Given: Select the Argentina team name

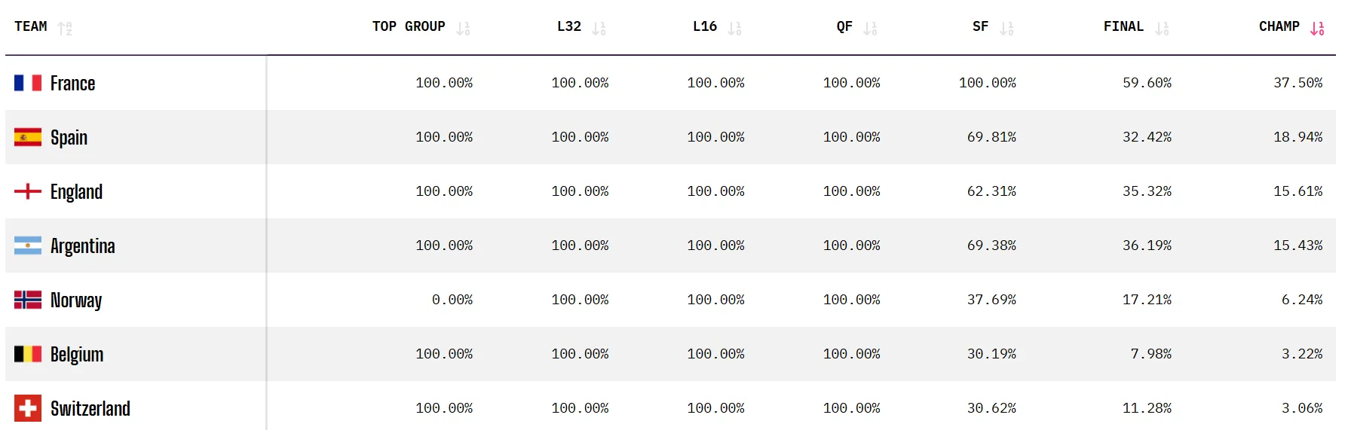Looking at the screenshot, I should coord(83,245).
